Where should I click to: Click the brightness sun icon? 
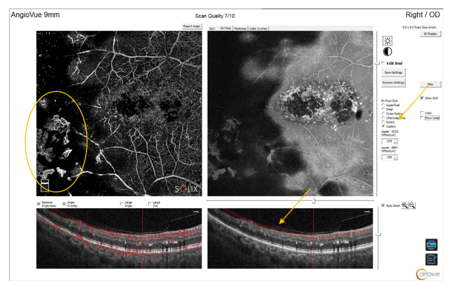[x=387, y=40]
